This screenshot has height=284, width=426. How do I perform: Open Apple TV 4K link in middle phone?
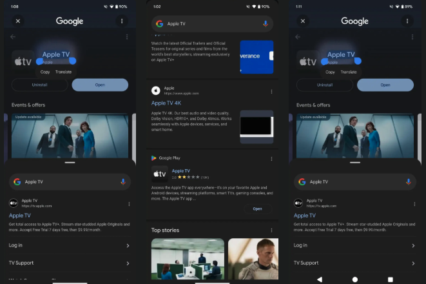pyautogui.click(x=166, y=103)
